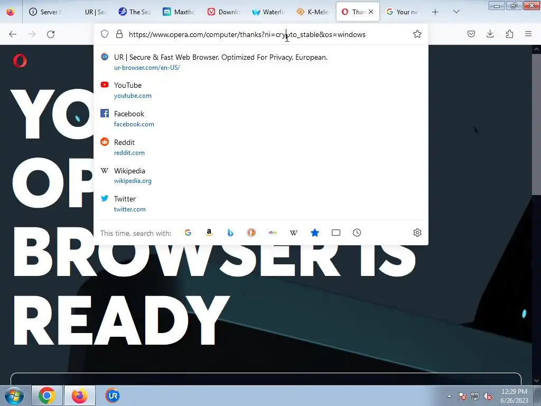
Task: List all tabs dropdown arrow
Action: tap(456, 12)
